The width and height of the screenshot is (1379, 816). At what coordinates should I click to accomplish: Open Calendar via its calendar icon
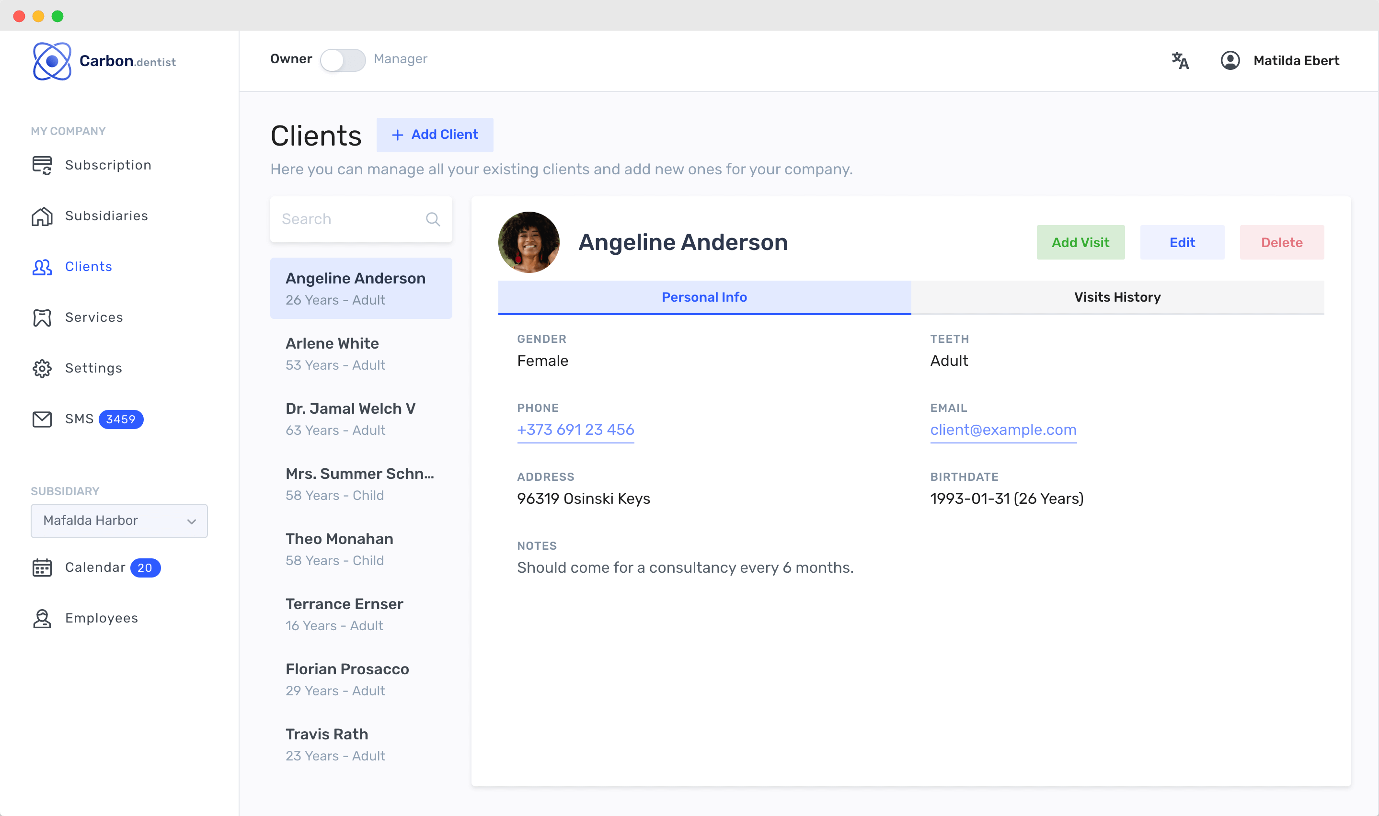coord(42,567)
